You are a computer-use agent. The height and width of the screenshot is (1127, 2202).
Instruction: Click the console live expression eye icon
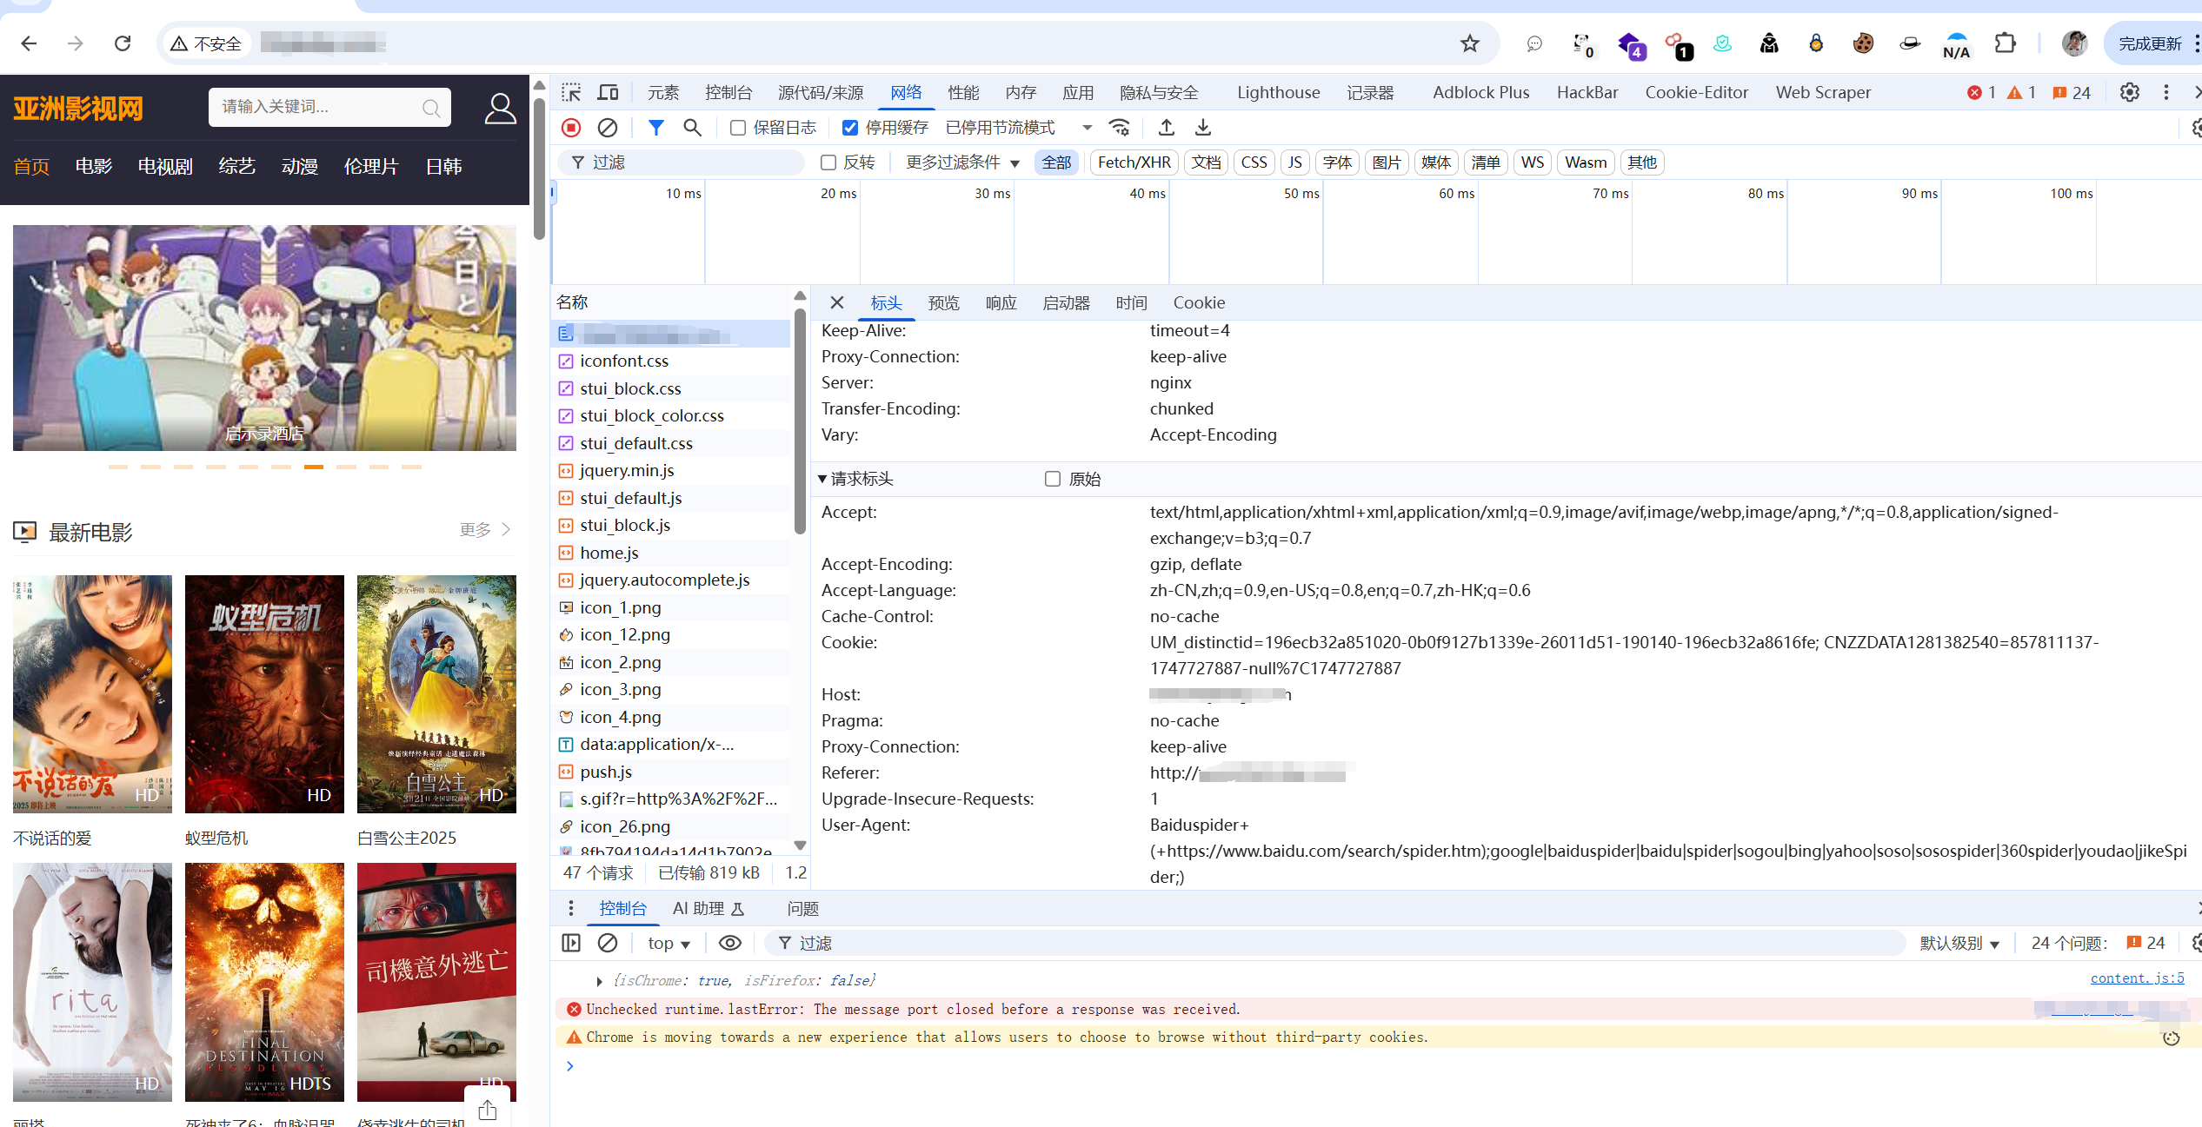tap(730, 943)
